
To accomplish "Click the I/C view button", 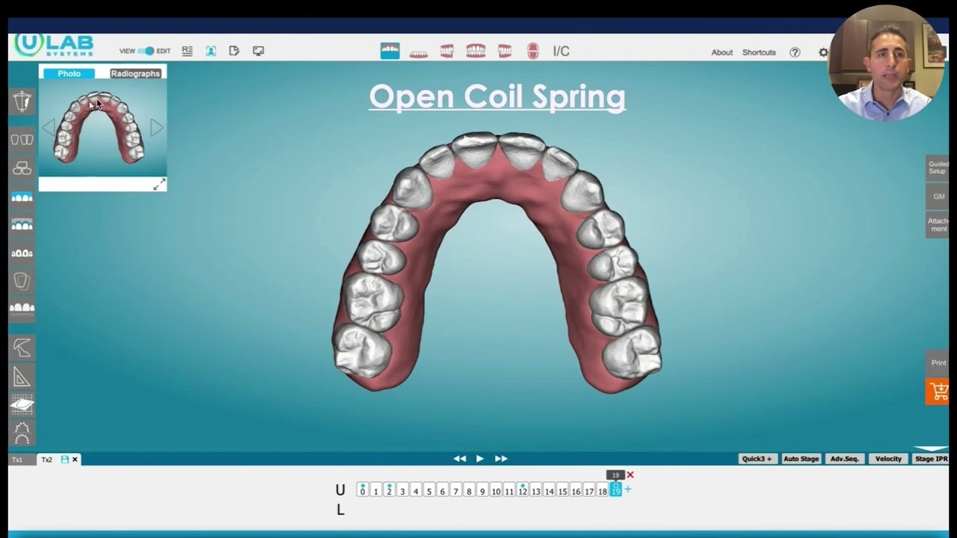I will (561, 51).
